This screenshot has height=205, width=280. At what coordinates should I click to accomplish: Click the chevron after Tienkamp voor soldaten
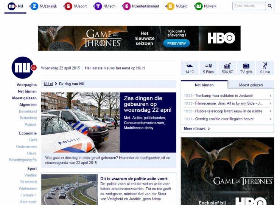[270, 96]
